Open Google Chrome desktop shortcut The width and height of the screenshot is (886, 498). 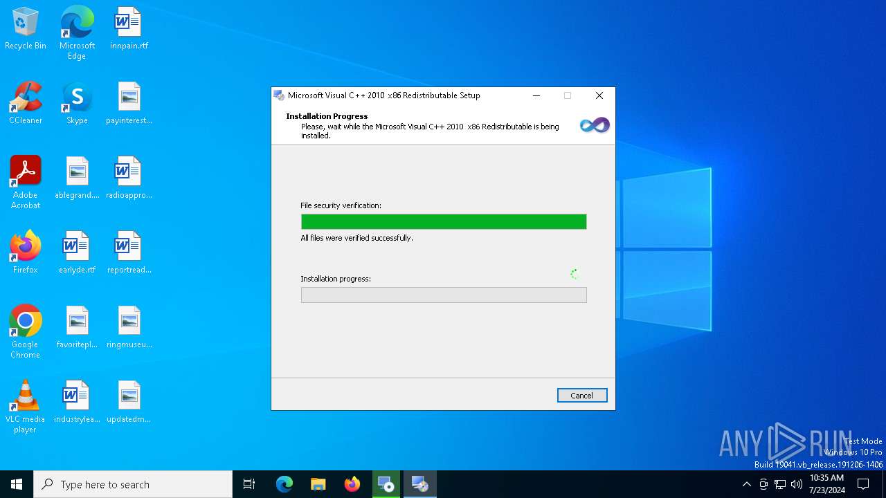(x=26, y=332)
